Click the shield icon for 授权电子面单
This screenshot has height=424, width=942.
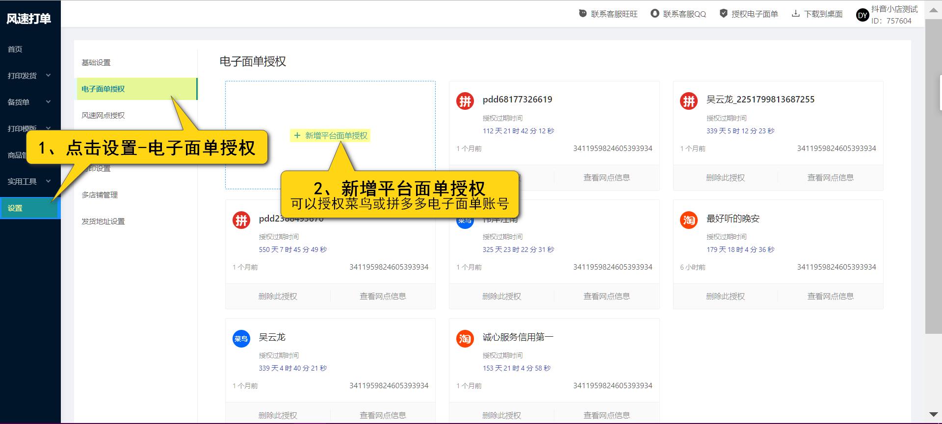[723, 14]
